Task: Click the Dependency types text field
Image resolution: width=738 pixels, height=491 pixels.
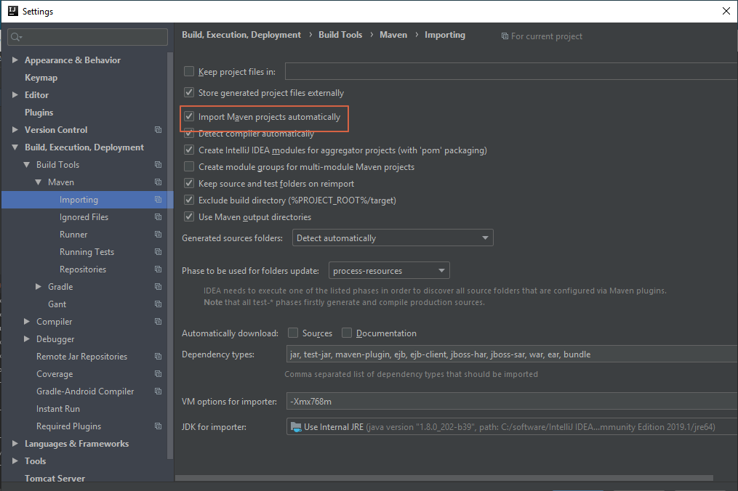Action: click(512, 354)
